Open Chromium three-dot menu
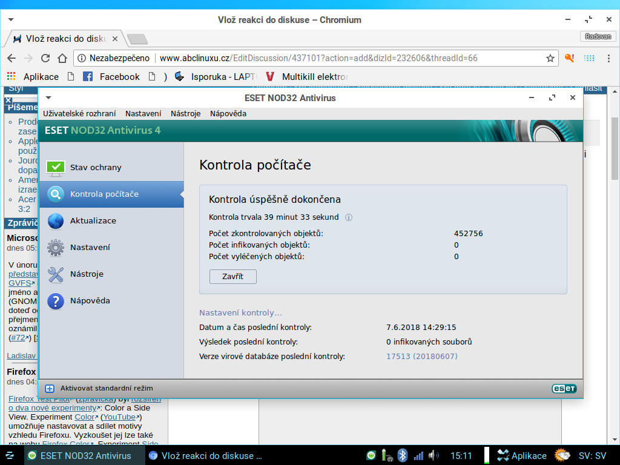The height and width of the screenshot is (465, 620). (x=608, y=58)
